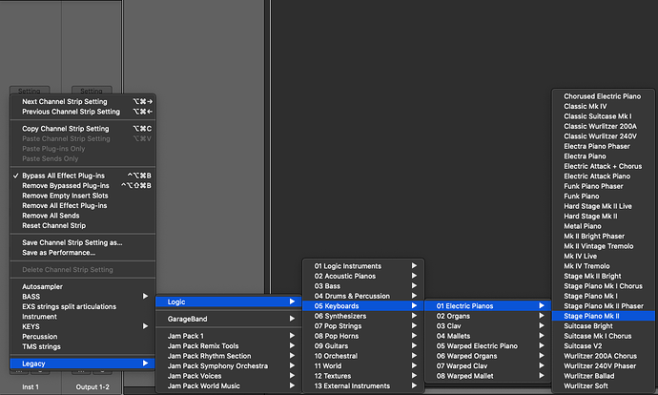Open Jam Pack World Music submenu
The height and width of the screenshot is (395, 658).
pos(228,385)
